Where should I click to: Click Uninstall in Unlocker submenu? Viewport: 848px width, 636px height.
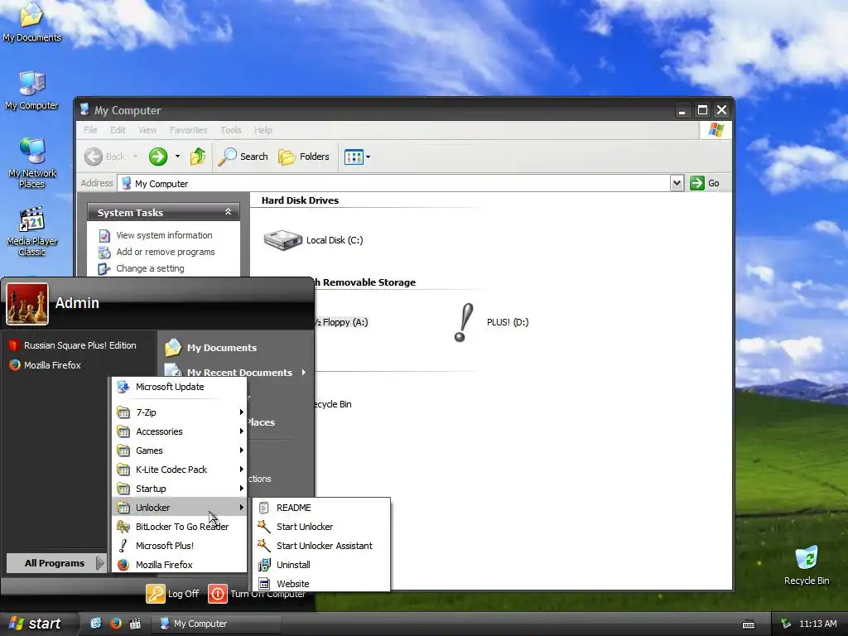[x=321, y=565]
